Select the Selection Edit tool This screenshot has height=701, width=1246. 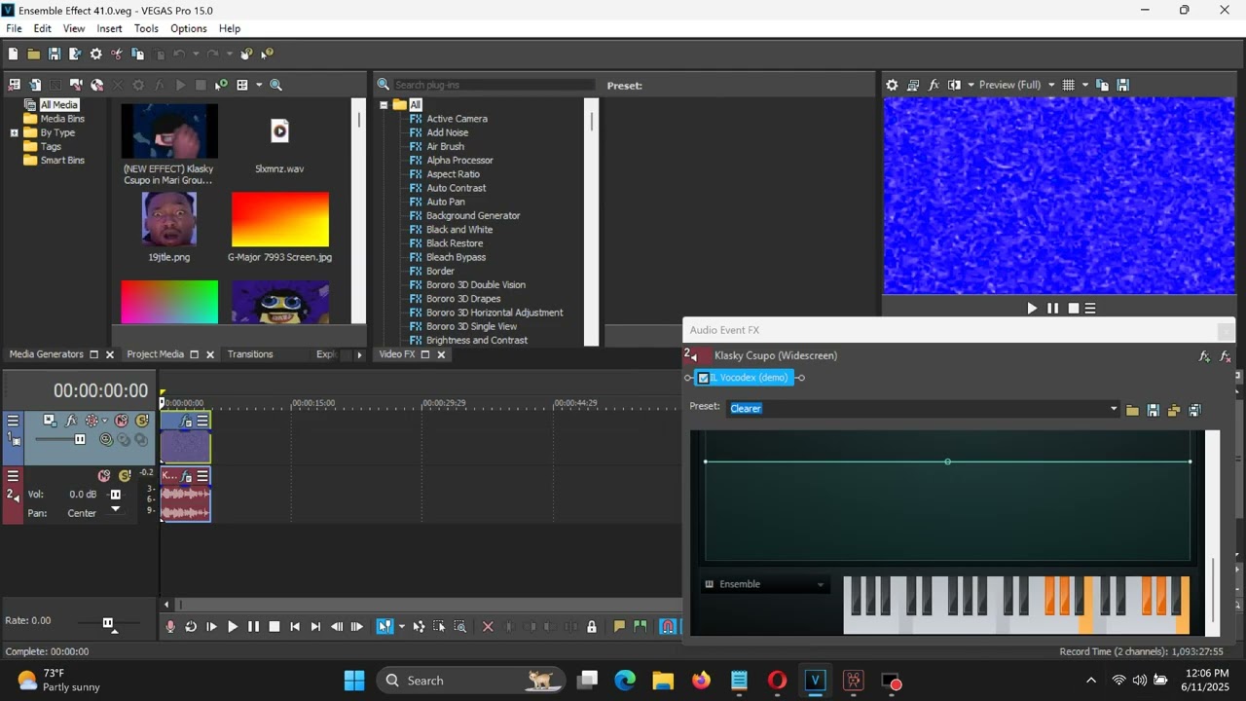(x=439, y=627)
